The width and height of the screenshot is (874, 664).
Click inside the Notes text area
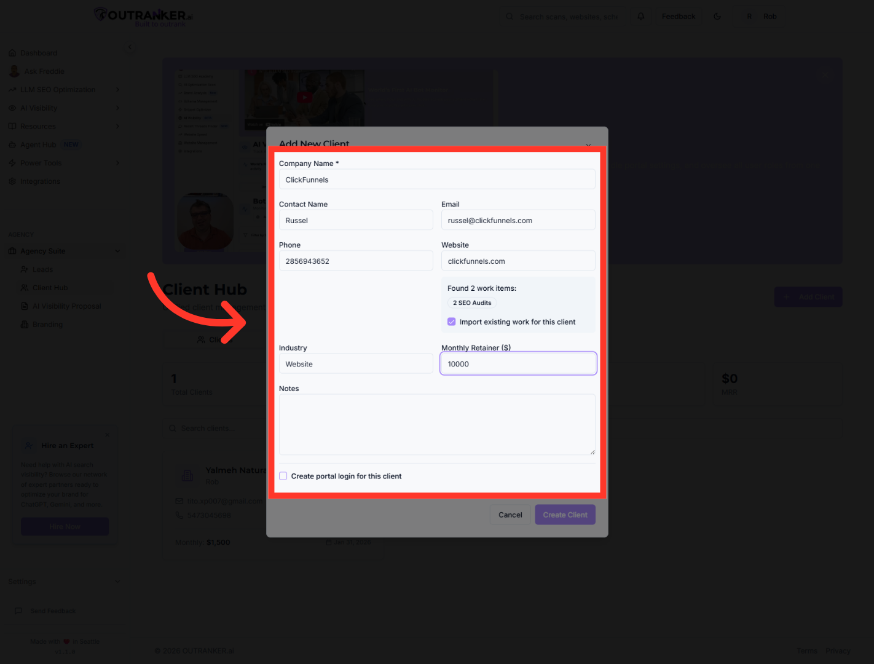point(437,425)
